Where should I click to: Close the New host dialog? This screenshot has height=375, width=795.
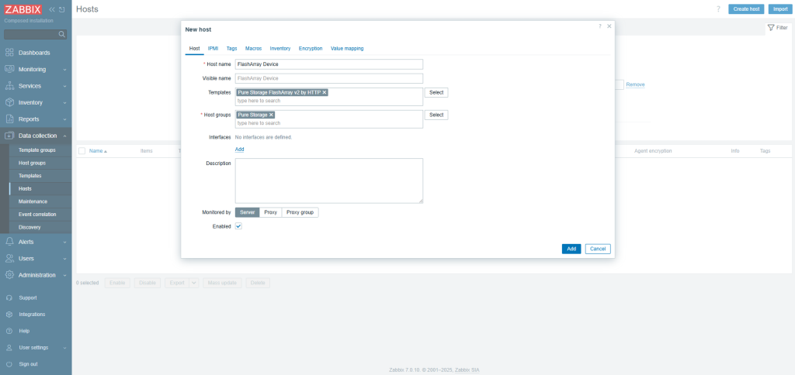pyautogui.click(x=609, y=26)
